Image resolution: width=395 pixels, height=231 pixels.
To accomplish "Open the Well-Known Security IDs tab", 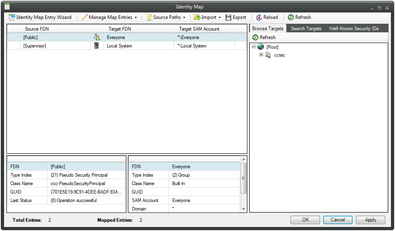I will point(354,29).
